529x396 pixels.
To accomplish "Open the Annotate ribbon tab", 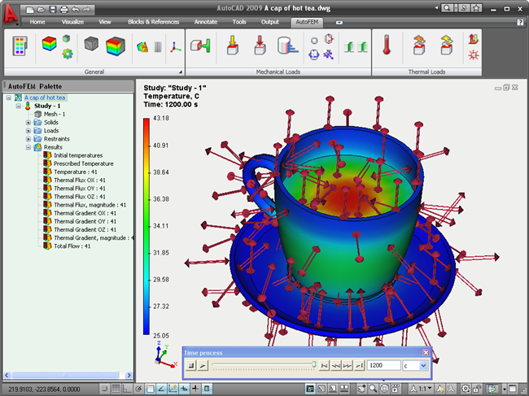I will (205, 22).
